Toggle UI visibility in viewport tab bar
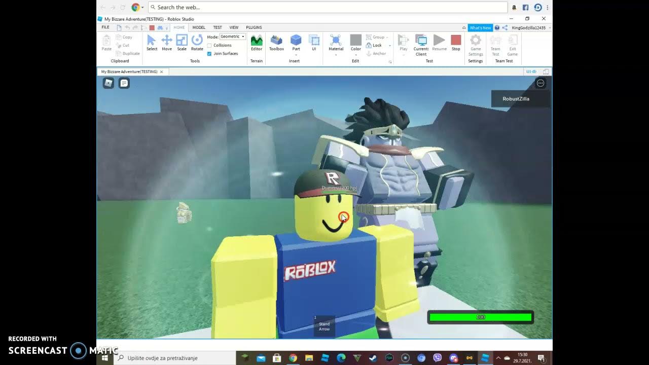649x365 pixels. point(531,71)
